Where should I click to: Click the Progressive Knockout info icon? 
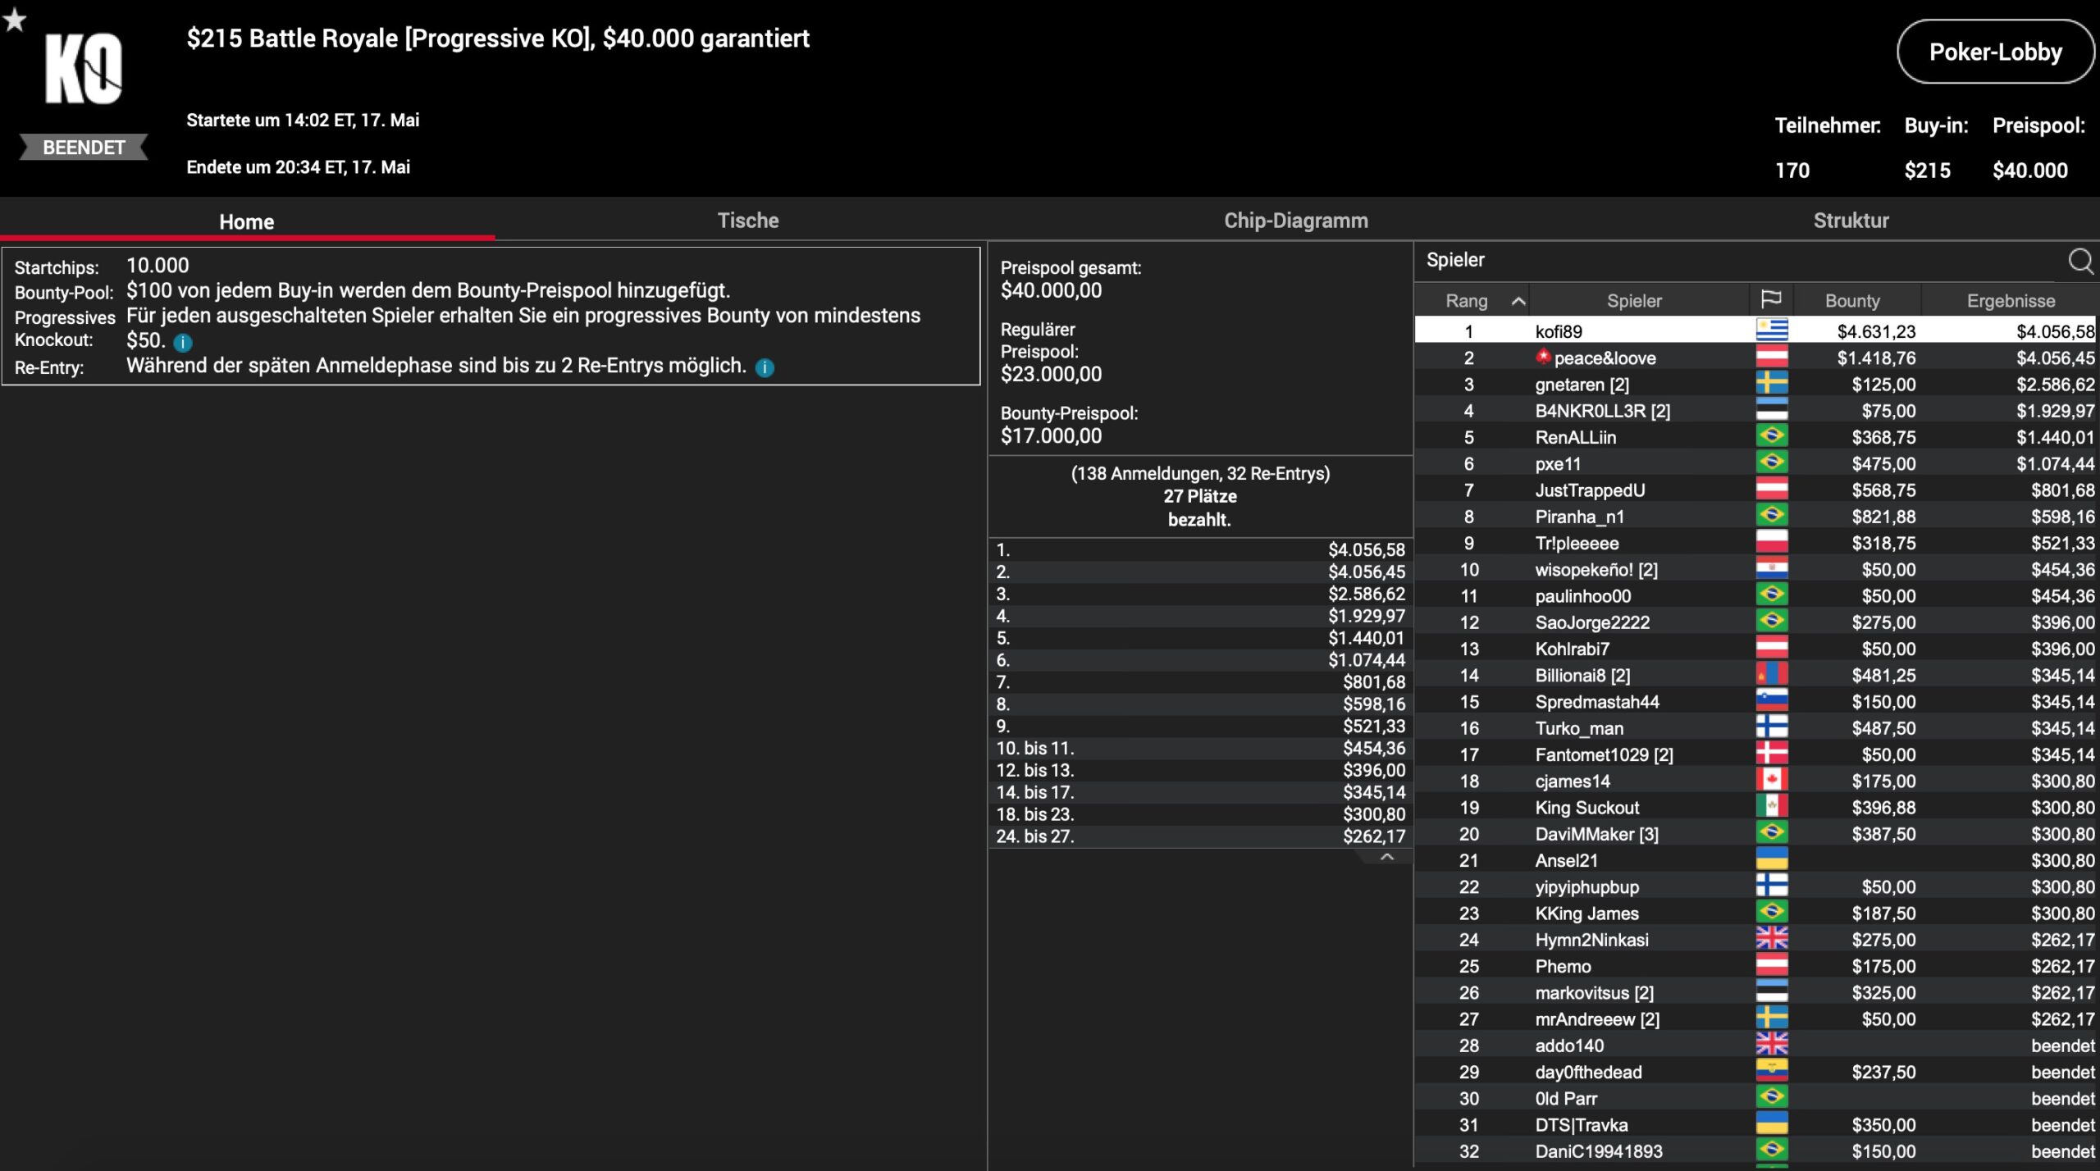[183, 343]
